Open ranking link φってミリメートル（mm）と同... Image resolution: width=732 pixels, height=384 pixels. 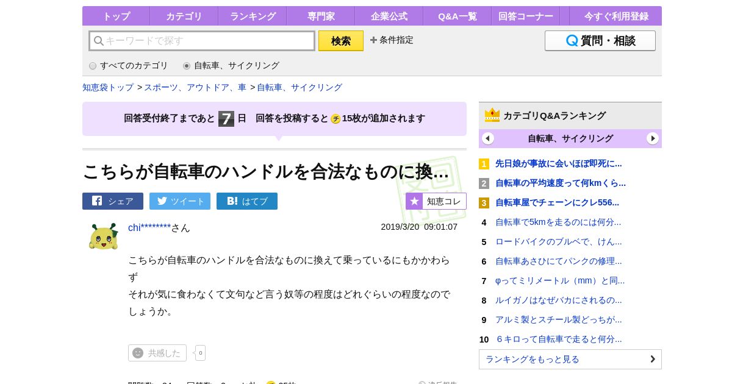(560, 281)
